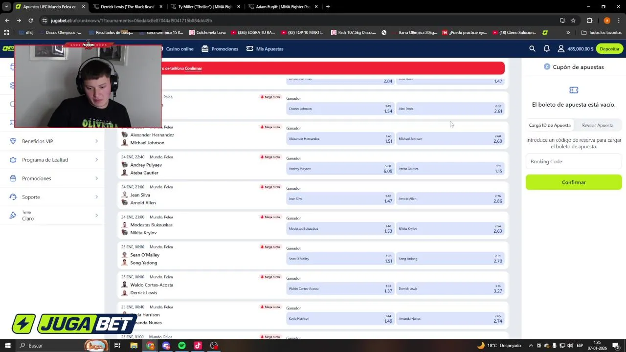
Task: Select Derrick Lewis odds 3.27
Action: coord(450,288)
